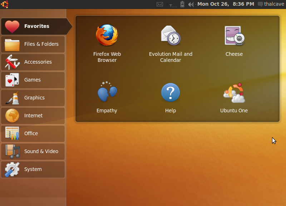286x206 pixels.
Task: Open the Sound & Video category
Action: click(33, 151)
